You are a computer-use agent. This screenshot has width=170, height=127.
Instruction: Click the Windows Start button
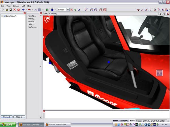(x=7, y=124)
